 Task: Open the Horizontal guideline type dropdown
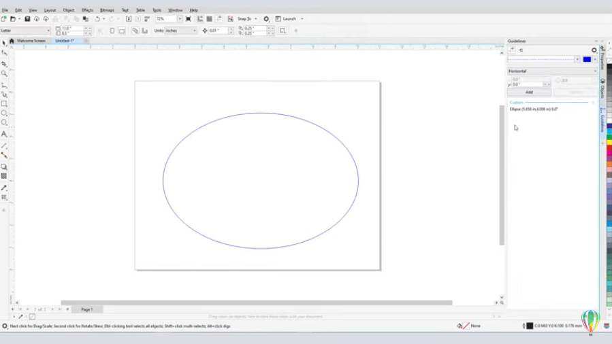click(552, 71)
